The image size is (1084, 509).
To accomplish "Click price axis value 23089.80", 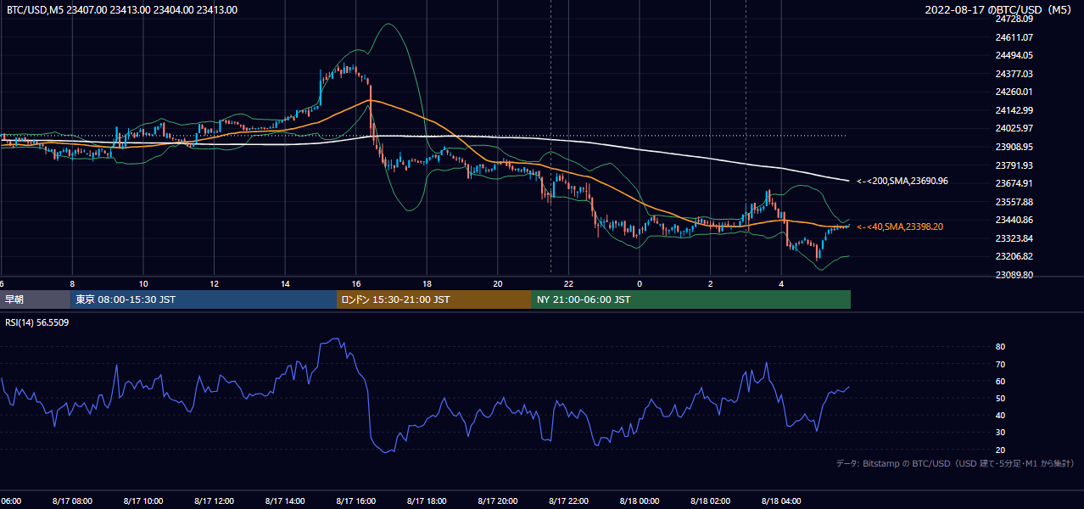I will [x=1014, y=275].
